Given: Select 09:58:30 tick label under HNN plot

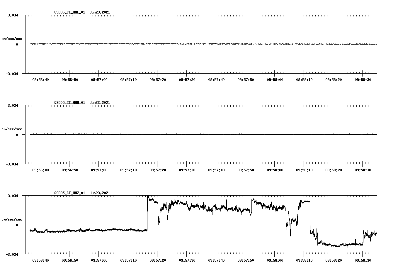Looking at the screenshot, I should pyautogui.click(x=363, y=170).
